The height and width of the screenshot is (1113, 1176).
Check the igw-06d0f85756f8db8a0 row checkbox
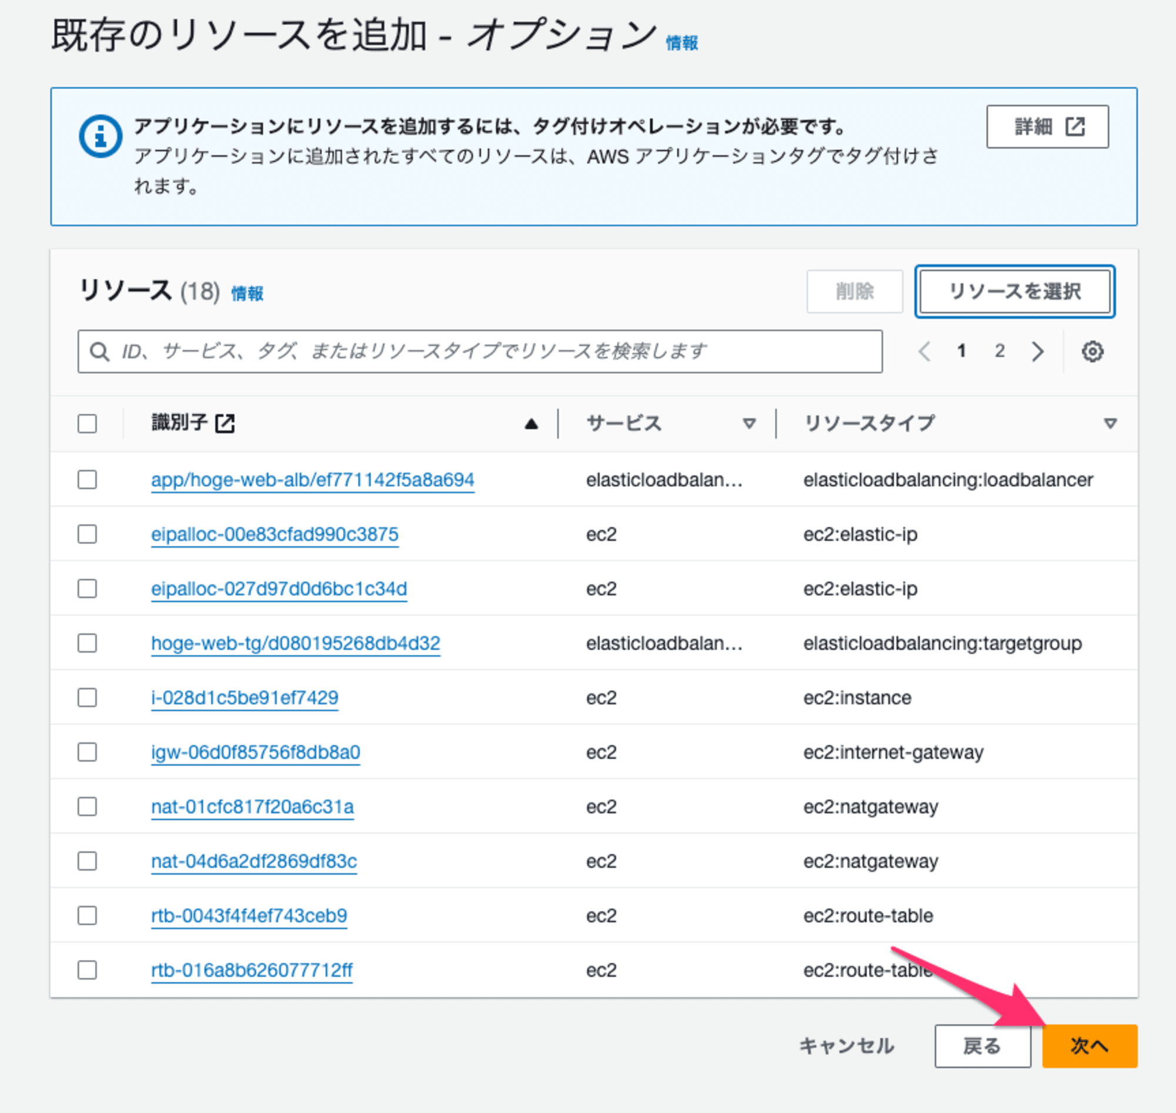point(87,752)
